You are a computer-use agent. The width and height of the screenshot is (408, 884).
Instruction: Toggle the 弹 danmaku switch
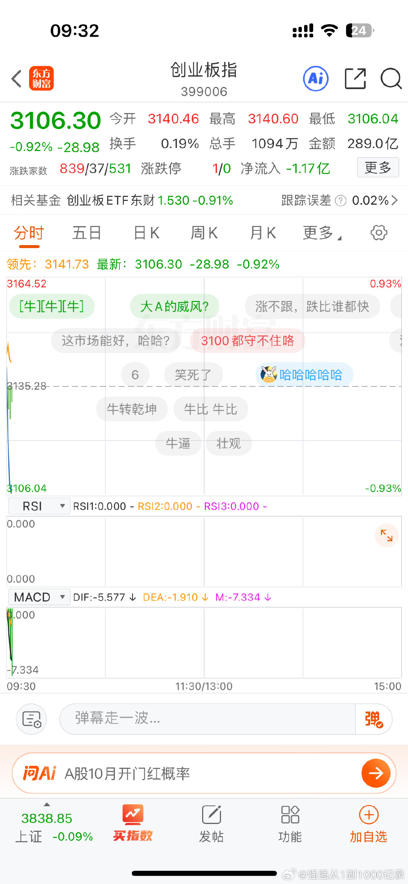pyautogui.click(x=373, y=719)
